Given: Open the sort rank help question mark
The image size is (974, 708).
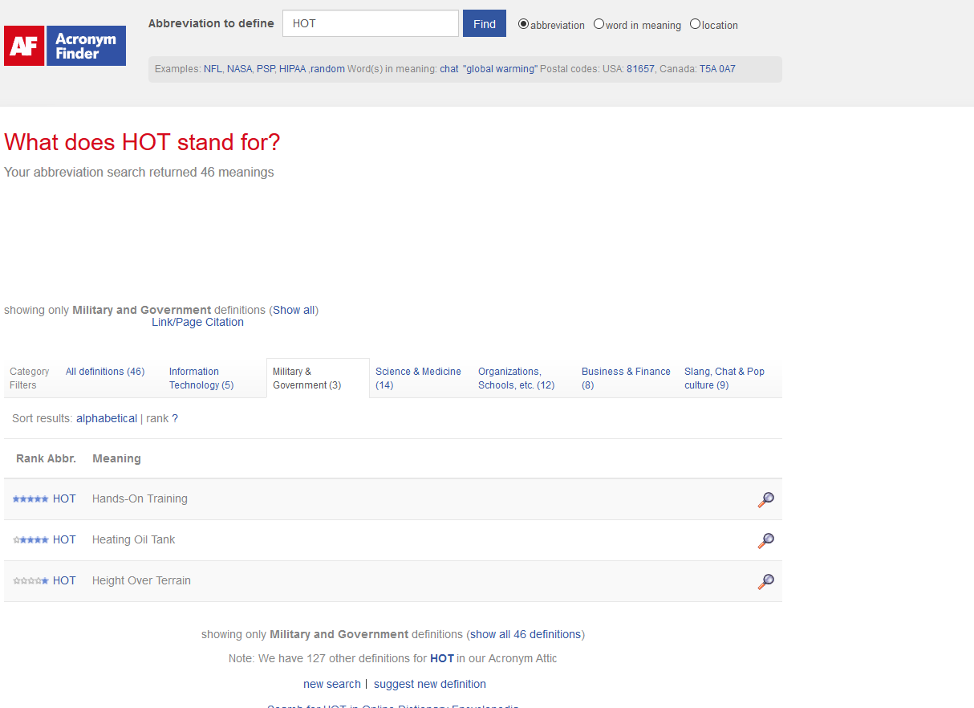Looking at the screenshot, I should pyautogui.click(x=175, y=418).
